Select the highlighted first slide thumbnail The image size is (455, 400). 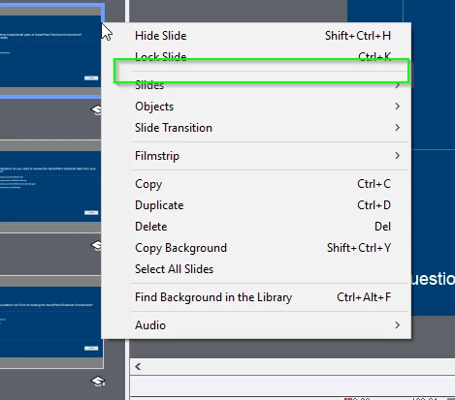point(50,51)
